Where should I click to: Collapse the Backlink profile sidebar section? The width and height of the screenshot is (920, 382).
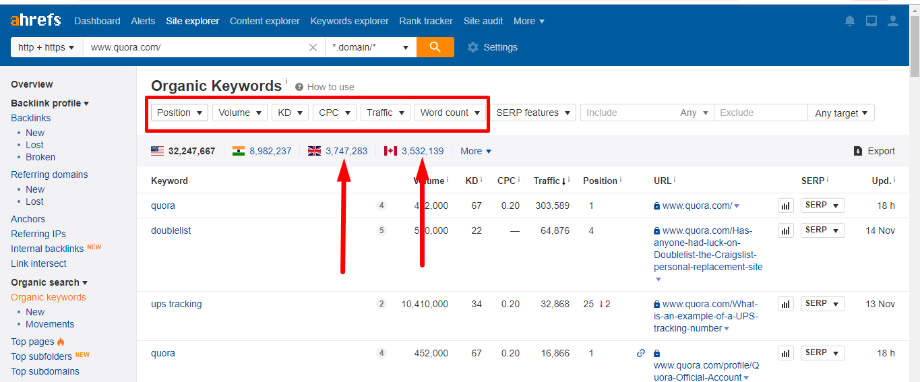coord(50,103)
